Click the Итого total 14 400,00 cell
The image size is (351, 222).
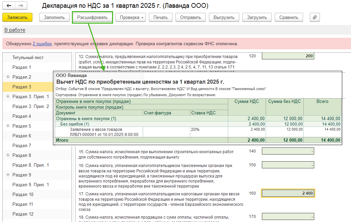(322, 140)
